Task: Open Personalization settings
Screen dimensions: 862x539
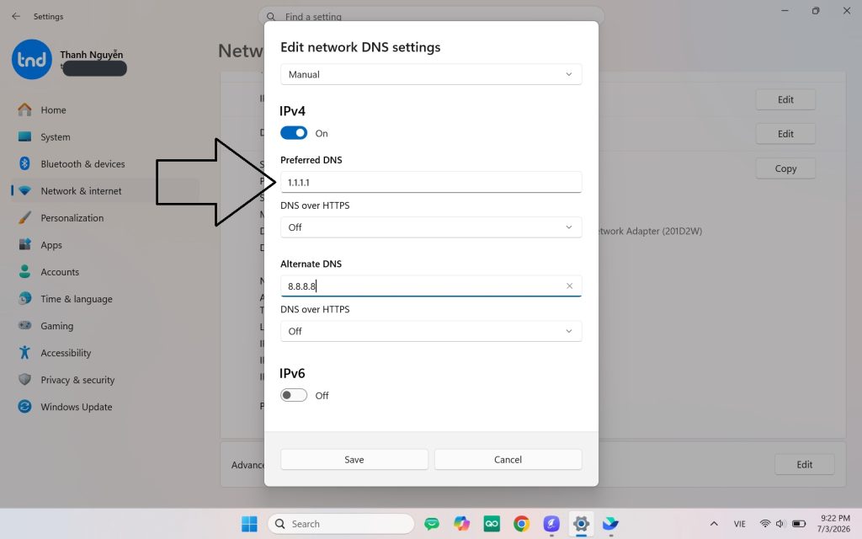Action: tap(104, 218)
